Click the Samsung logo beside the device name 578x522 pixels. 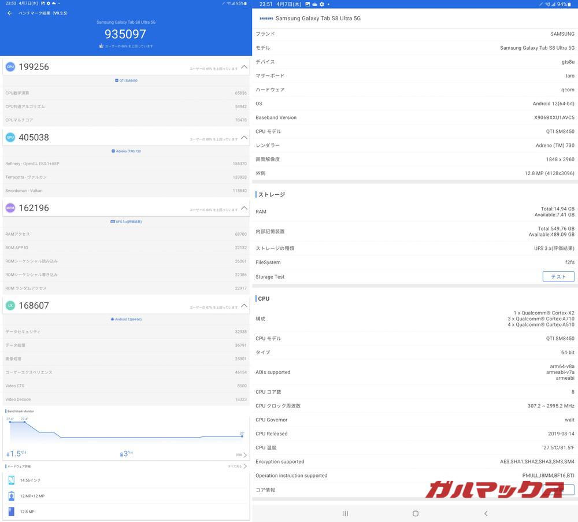[x=266, y=18]
